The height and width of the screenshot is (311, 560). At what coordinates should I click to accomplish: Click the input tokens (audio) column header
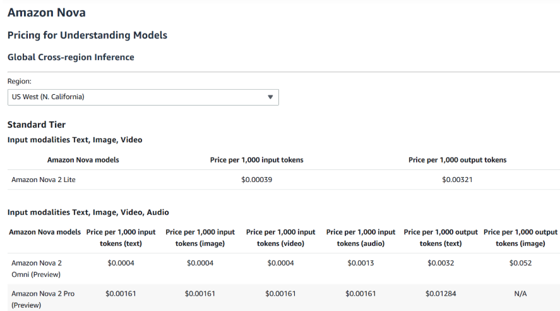[360, 238]
